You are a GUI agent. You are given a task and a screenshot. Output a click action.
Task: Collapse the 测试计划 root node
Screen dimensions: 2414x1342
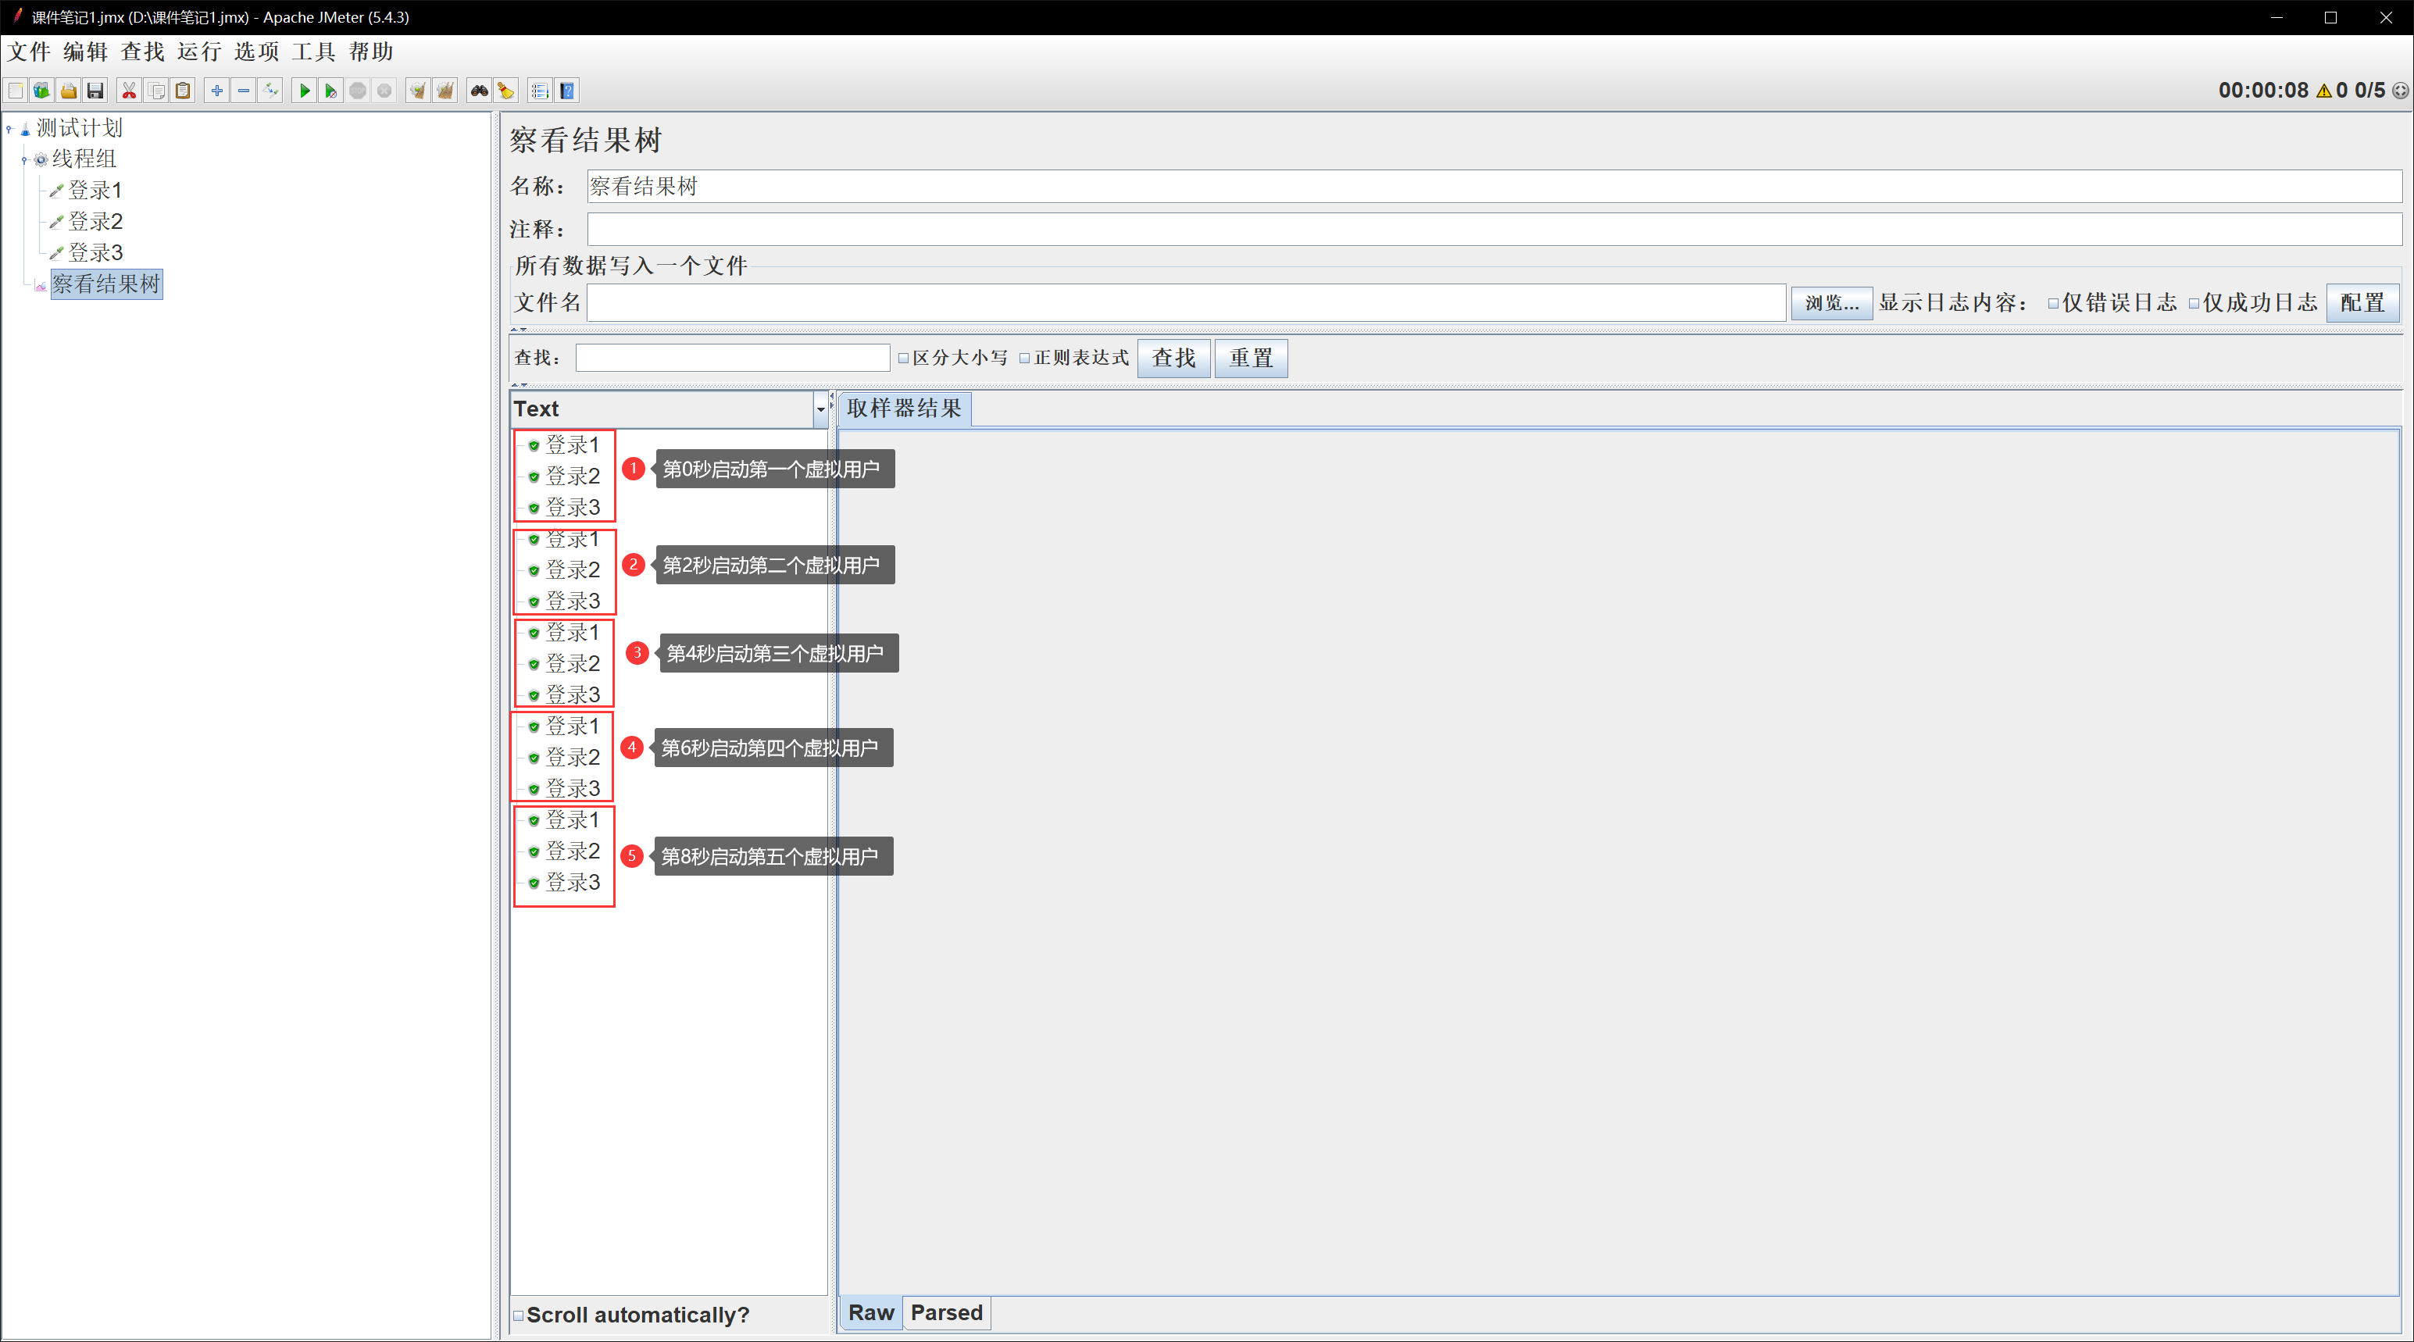(9, 128)
